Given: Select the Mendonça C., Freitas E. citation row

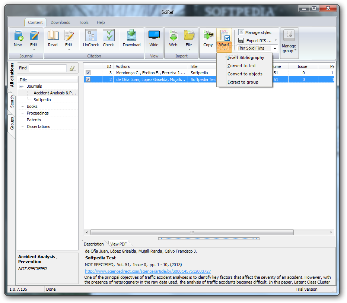Looking at the screenshot, I should click(x=209, y=72).
